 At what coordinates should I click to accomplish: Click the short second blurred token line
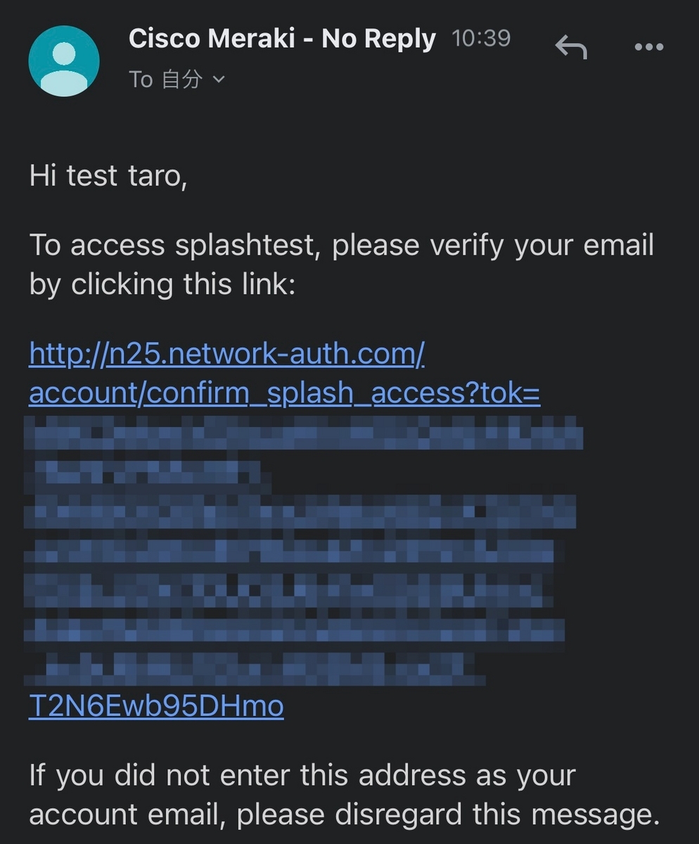point(148,473)
